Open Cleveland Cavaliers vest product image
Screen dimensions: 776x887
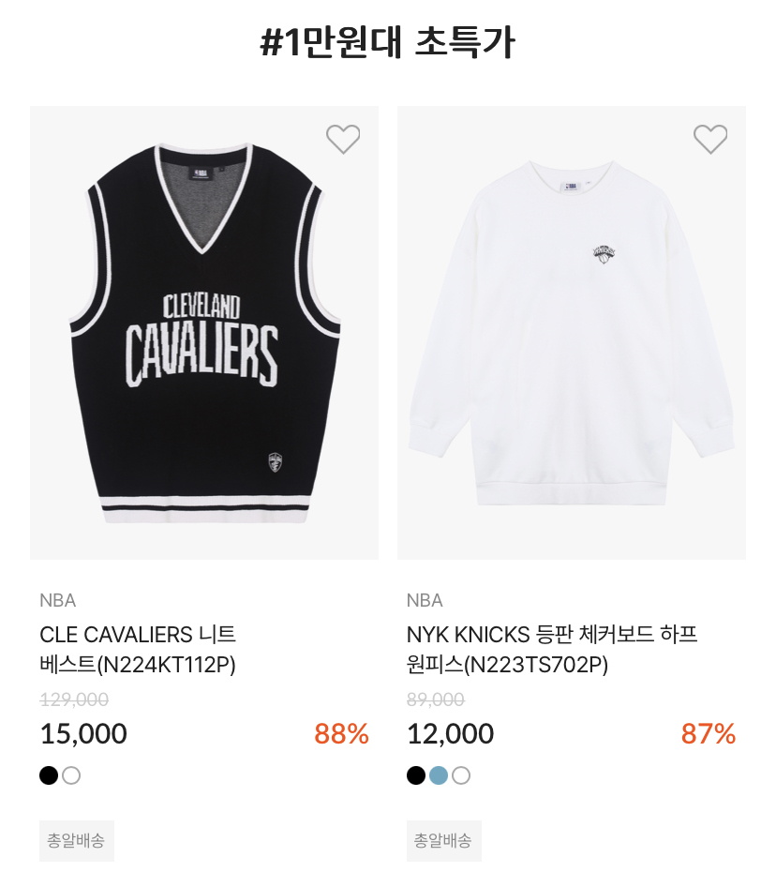click(204, 333)
